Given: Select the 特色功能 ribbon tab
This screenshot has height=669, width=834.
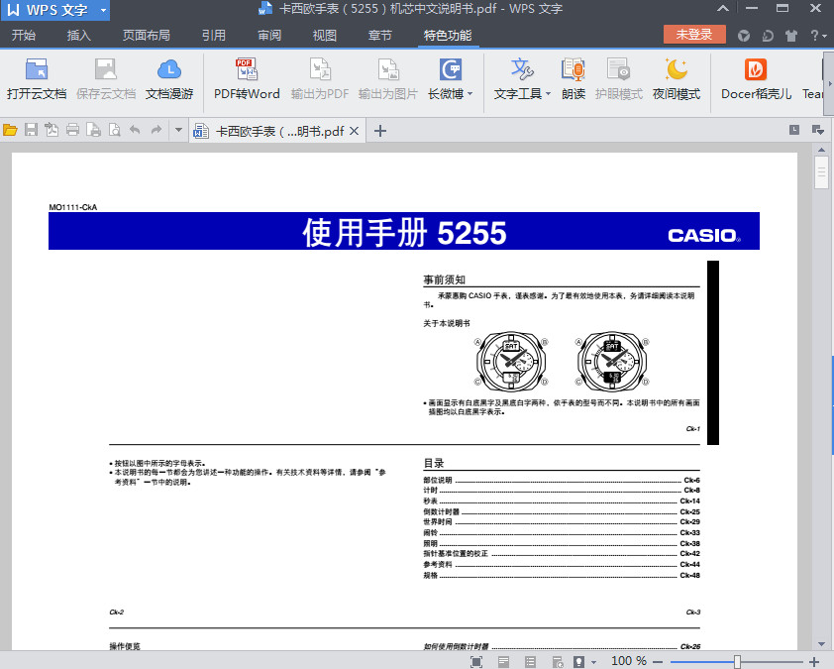Looking at the screenshot, I should pos(448,35).
